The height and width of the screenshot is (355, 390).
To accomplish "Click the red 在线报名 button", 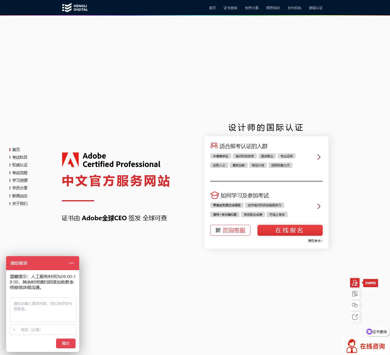I will point(290,230).
